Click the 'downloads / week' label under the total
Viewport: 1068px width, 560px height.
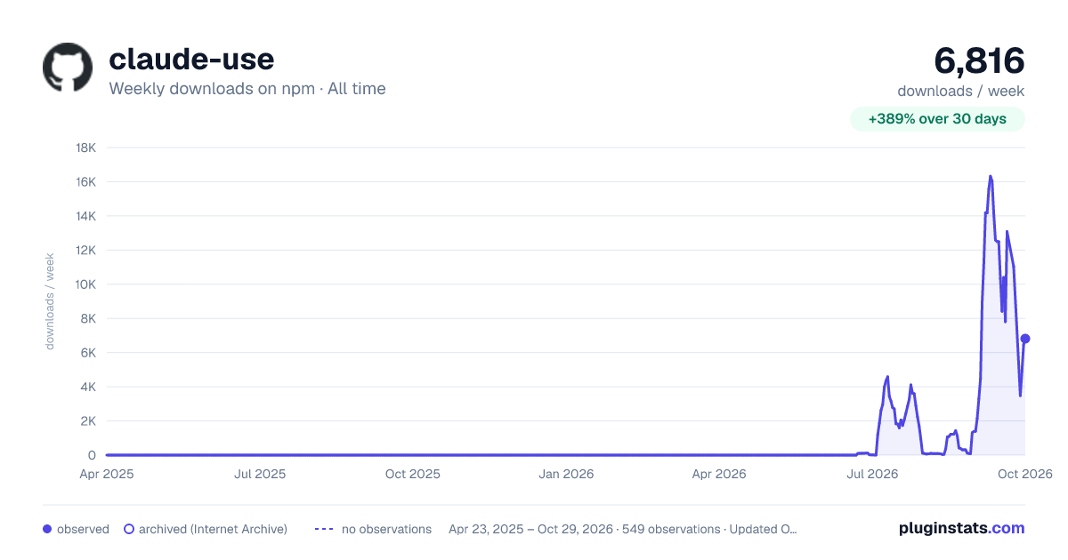[x=961, y=91]
